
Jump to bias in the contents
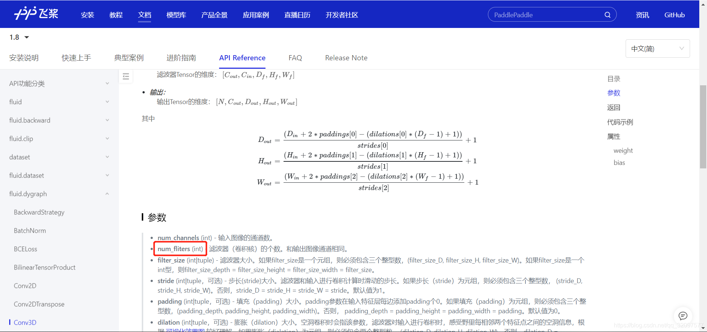pyautogui.click(x=619, y=163)
